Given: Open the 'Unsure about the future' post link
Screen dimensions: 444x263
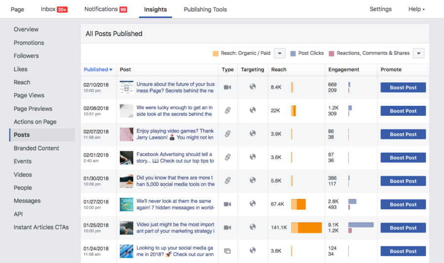Looking at the screenshot, I should pos(176,87).
